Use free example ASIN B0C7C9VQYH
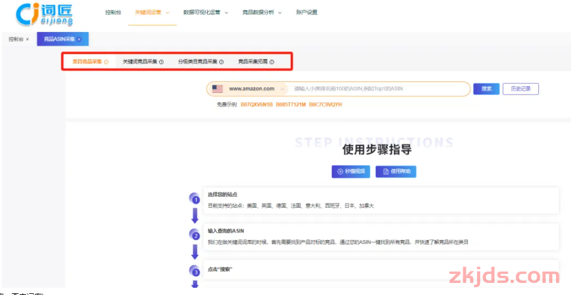This screenshot has height=295, width=571. (x=326, y=105)
